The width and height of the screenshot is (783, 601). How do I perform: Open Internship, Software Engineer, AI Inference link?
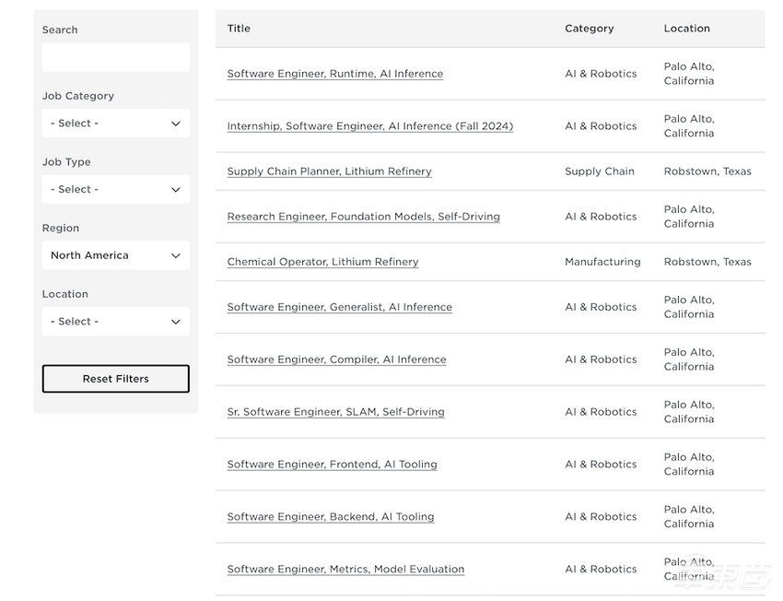(x=369, y=126)
